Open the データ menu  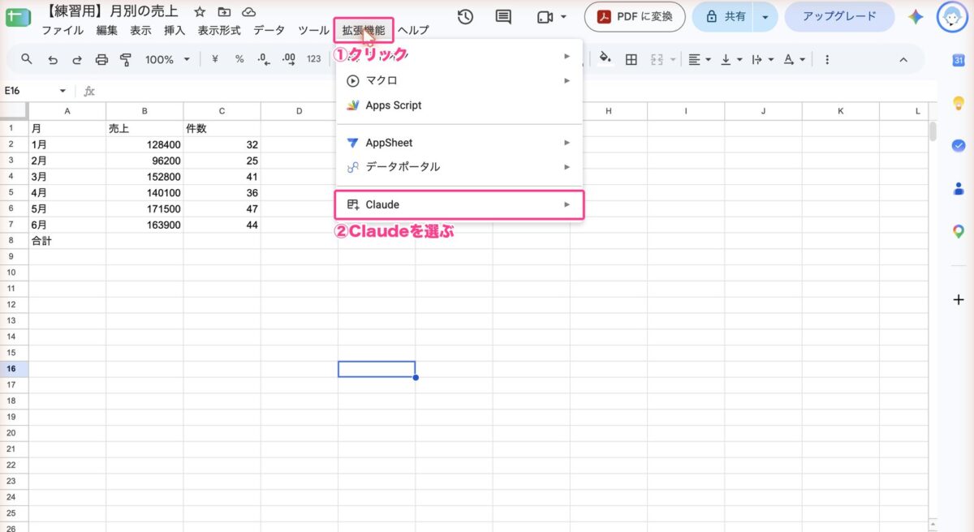(269, 31)
